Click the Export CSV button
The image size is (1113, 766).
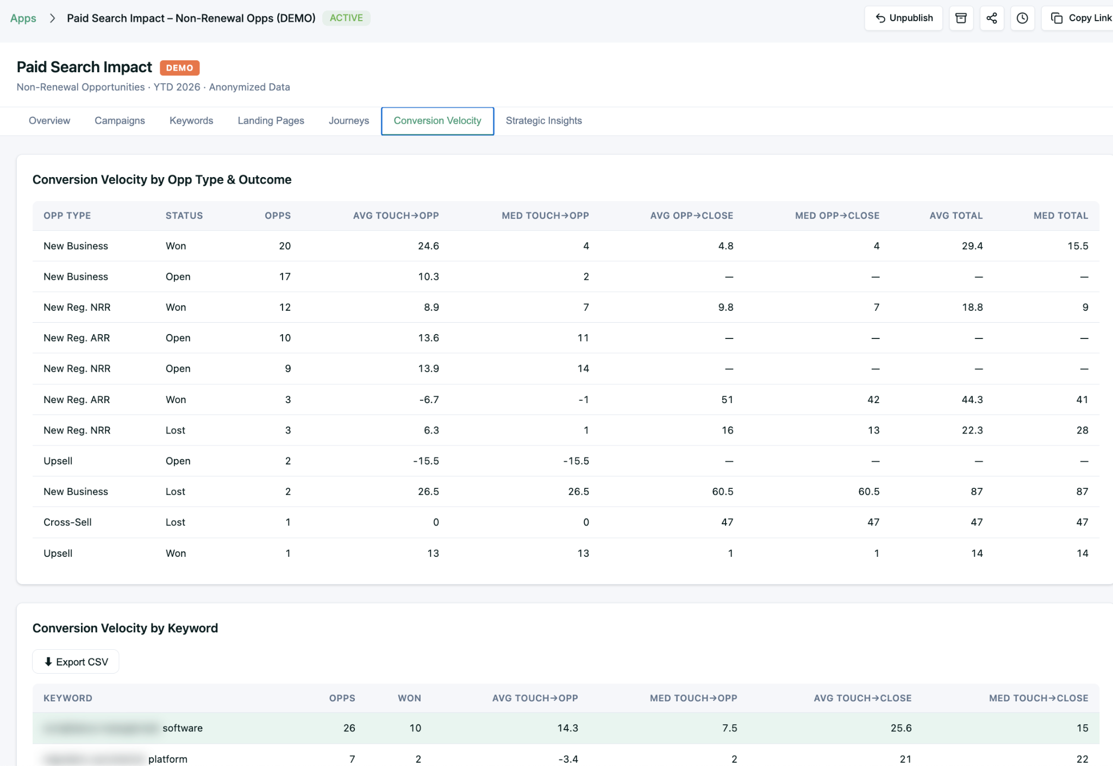click(76, 662)
